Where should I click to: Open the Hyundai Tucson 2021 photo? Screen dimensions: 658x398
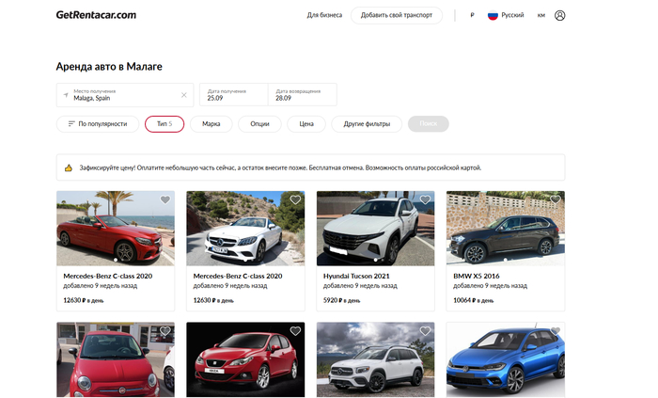(375, 231)
